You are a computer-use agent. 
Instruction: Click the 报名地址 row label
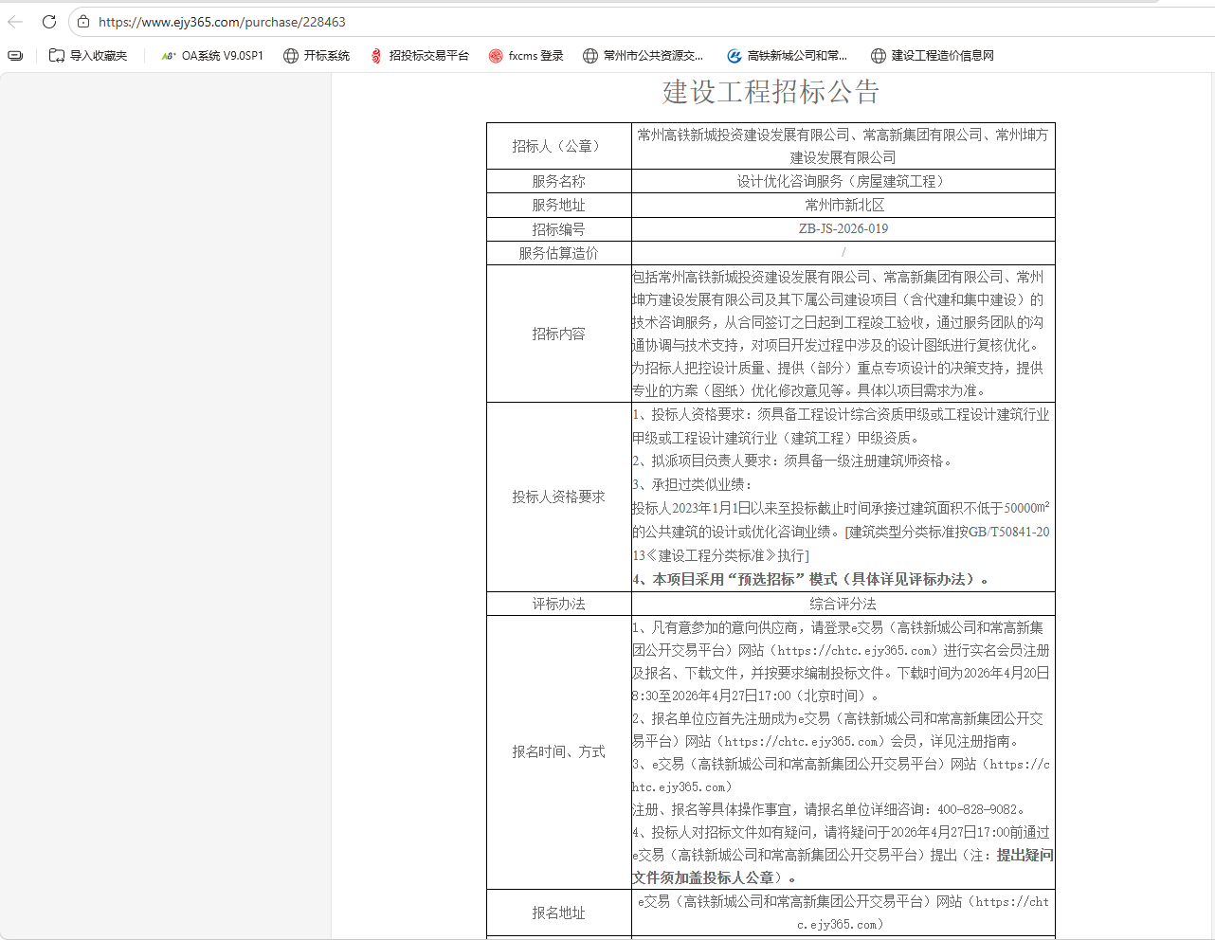tap(558, 913)
